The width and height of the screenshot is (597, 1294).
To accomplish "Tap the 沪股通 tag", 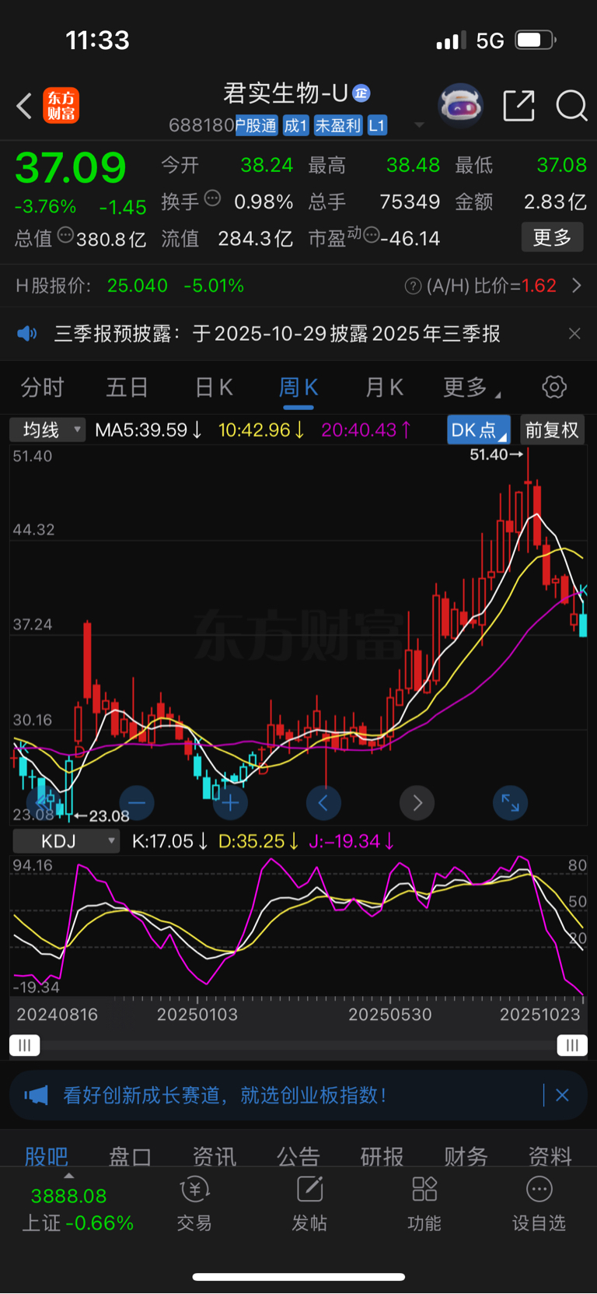I will click(257, 125).
